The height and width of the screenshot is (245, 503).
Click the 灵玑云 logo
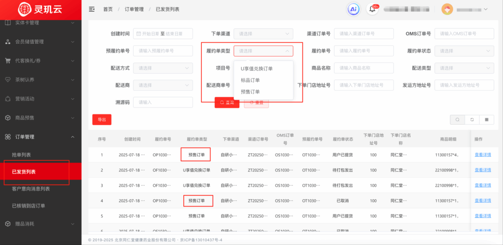tap(40, 9)
